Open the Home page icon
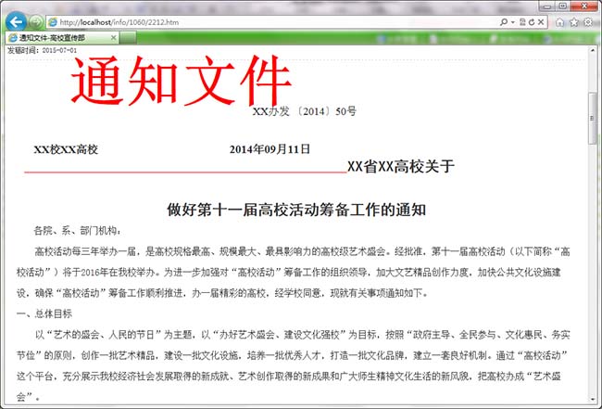The width and height of the screenshot is (602, 409). 560,20
